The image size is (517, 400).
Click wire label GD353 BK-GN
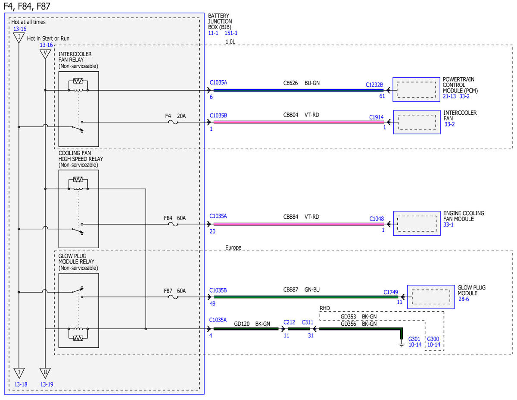click(358, 316)
